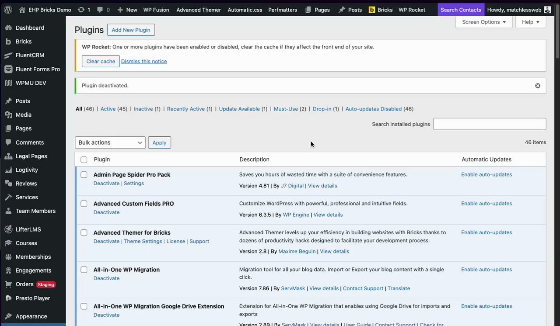Open the Presto Player sidebar icon
This screenshot has width=560, height=326.
click(x=8, y=298)
